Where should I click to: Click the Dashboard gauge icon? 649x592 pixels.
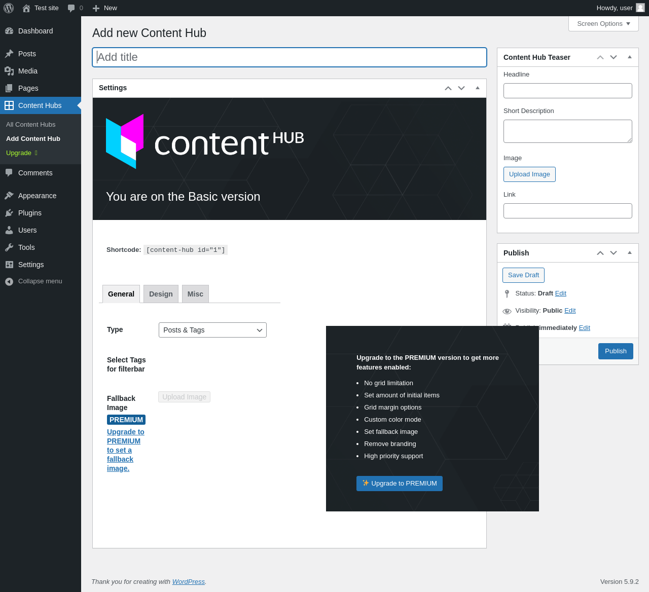point(9,31)
